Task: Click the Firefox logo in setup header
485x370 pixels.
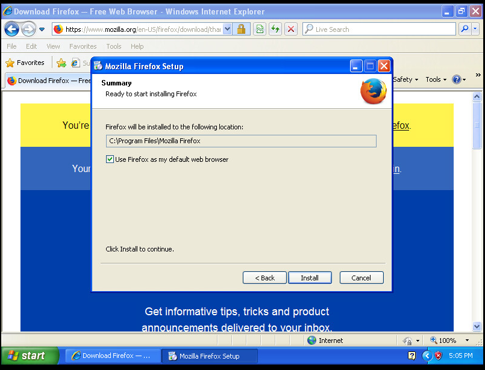Action: point(374,91)
